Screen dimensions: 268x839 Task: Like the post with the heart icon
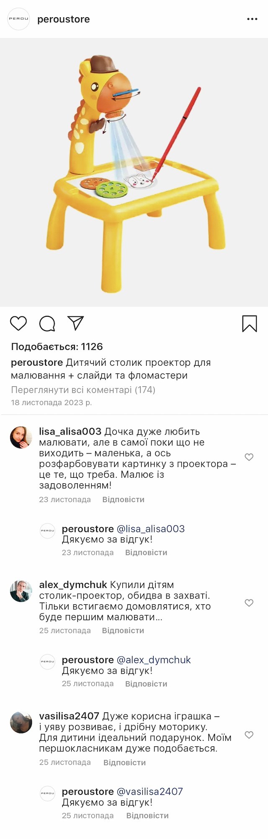(18, 323)
